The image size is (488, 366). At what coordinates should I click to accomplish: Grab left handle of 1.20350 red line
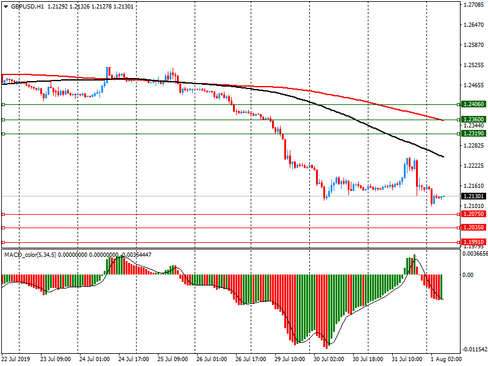[x=4, y=228]
